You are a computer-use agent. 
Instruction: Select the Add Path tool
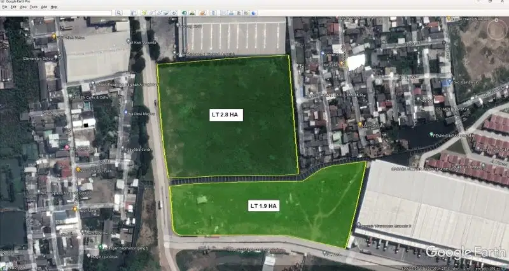point(159,13)
